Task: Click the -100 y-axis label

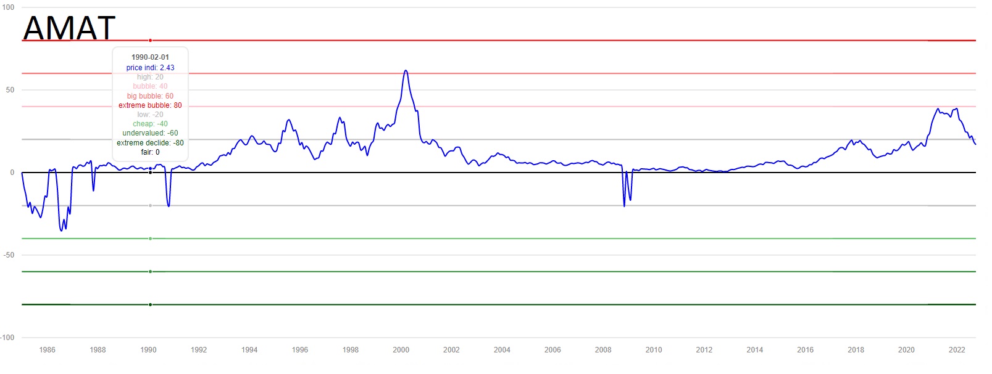Action: click(7, 338)
